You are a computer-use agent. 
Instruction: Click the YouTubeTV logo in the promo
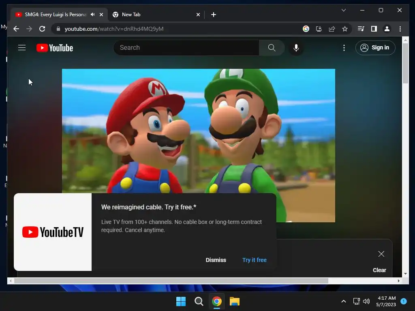tap(53, 232)
